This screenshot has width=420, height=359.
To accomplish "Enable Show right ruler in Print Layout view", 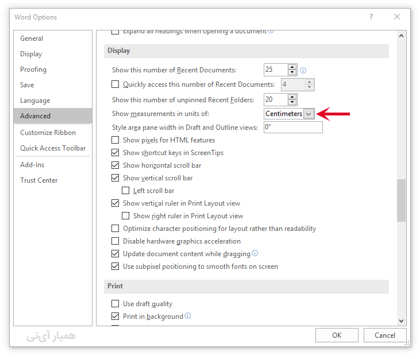I will 125,216.
